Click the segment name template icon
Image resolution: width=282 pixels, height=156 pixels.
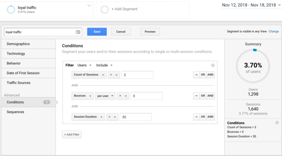click(x=78, y=32)
